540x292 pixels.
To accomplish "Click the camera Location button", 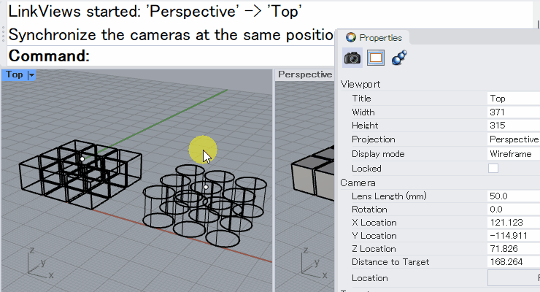I will pos(514,278).
